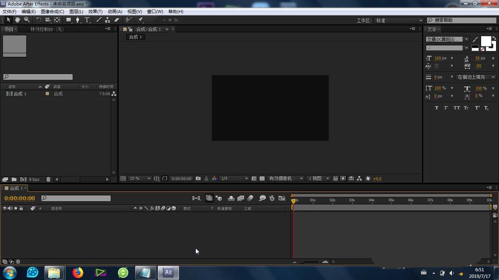Click the delete trash icon in Project panel
The image size is (499, 280).
click(48, 179)
